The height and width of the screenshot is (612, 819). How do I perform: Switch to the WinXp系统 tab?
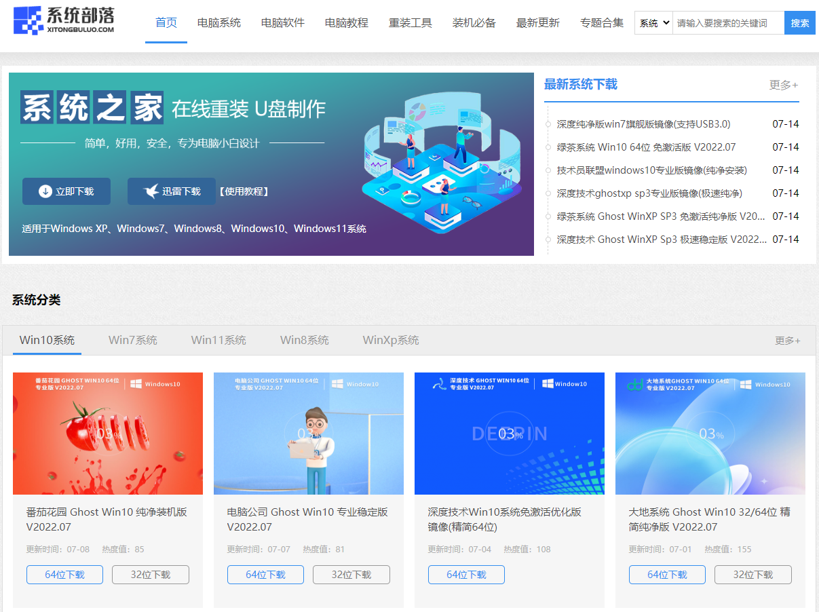(x=390, y=340)
